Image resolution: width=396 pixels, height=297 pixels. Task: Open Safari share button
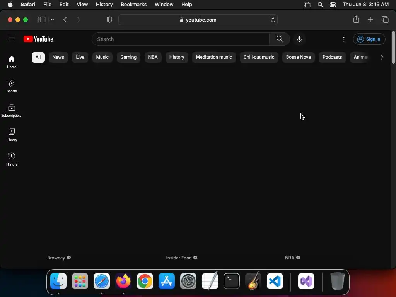point(356,19)
